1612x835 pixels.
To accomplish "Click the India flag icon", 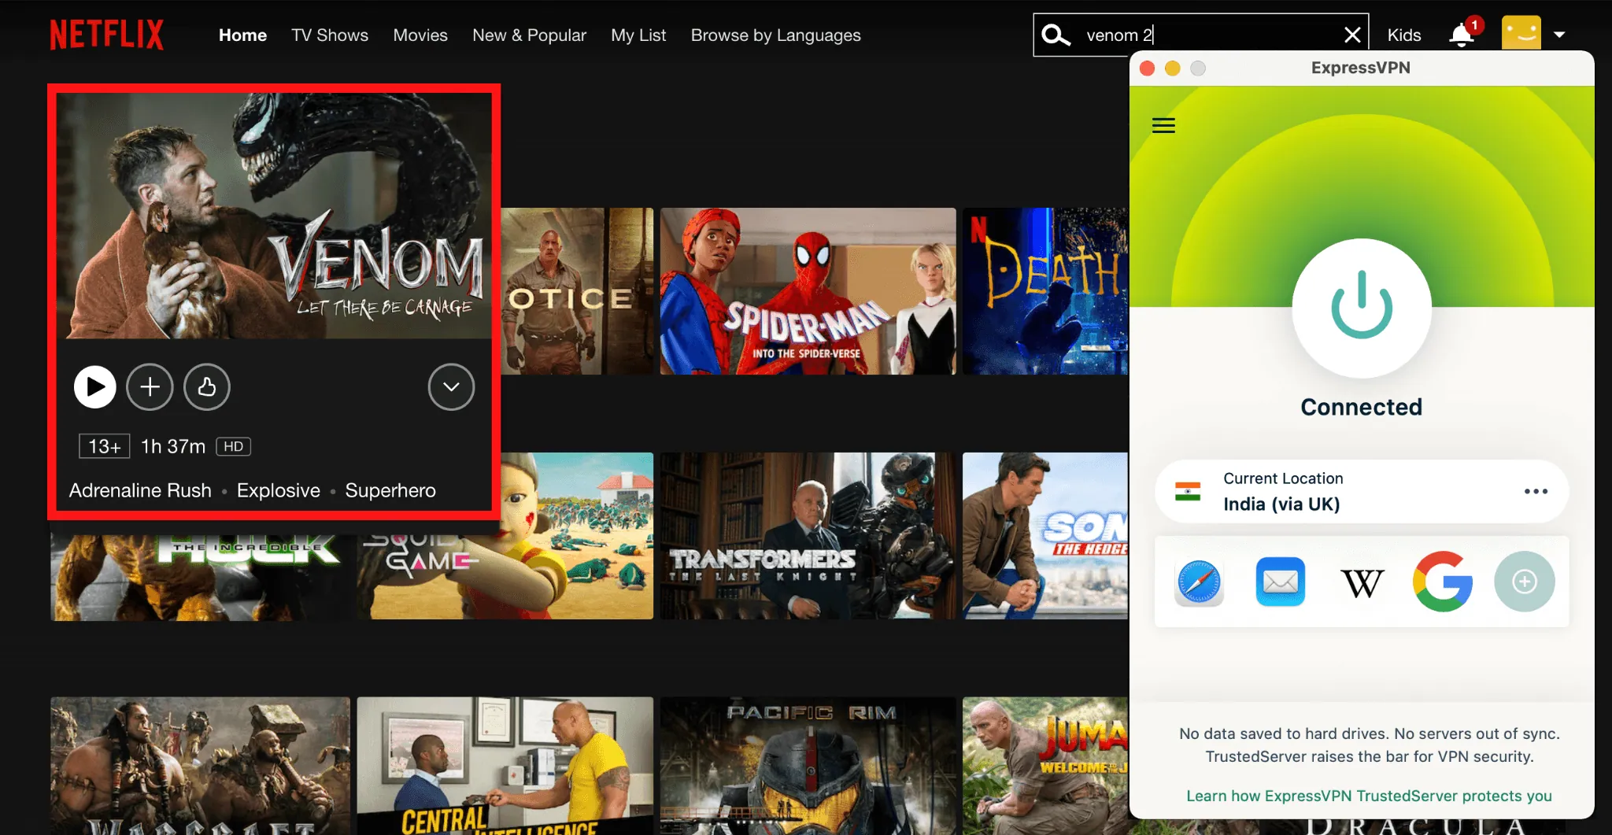I will point(1187,491).
